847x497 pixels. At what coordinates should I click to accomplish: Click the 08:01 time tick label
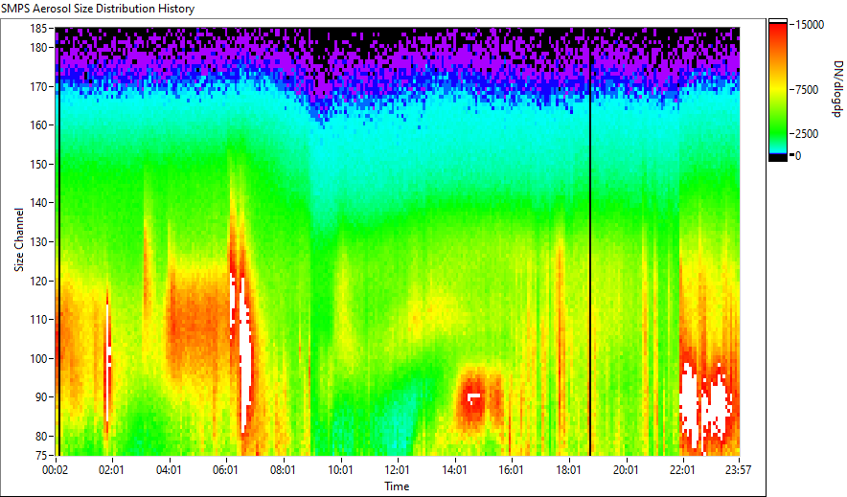(x=283, y=470)
